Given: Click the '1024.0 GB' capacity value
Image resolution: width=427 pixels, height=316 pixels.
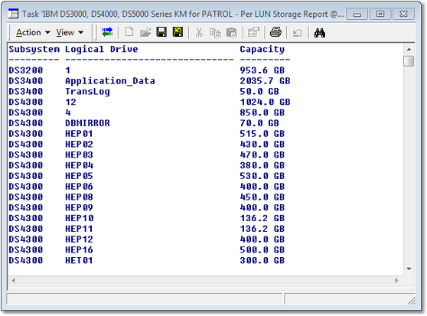Looking at the screenshot, I should click(x=265, y=102).
